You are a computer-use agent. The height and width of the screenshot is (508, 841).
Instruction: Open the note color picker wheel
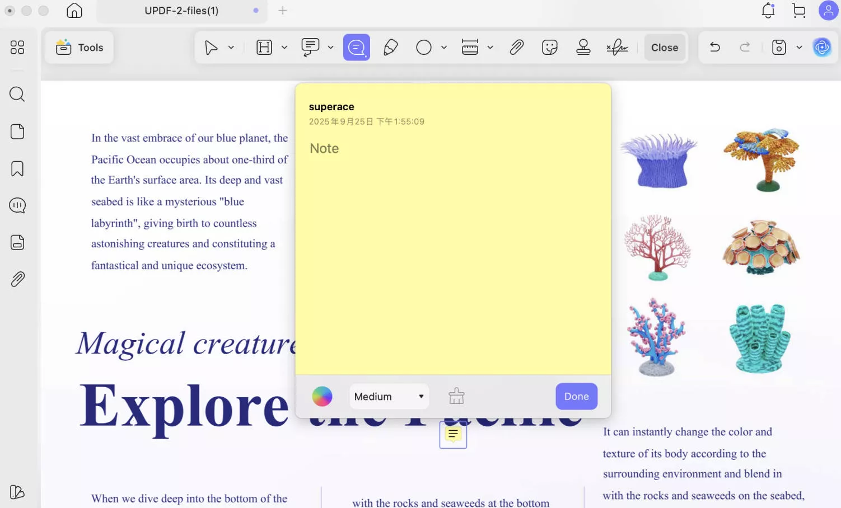click(322, 396)
